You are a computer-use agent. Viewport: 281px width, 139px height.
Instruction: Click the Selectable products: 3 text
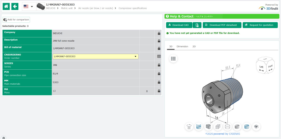[x=15, y=26]
